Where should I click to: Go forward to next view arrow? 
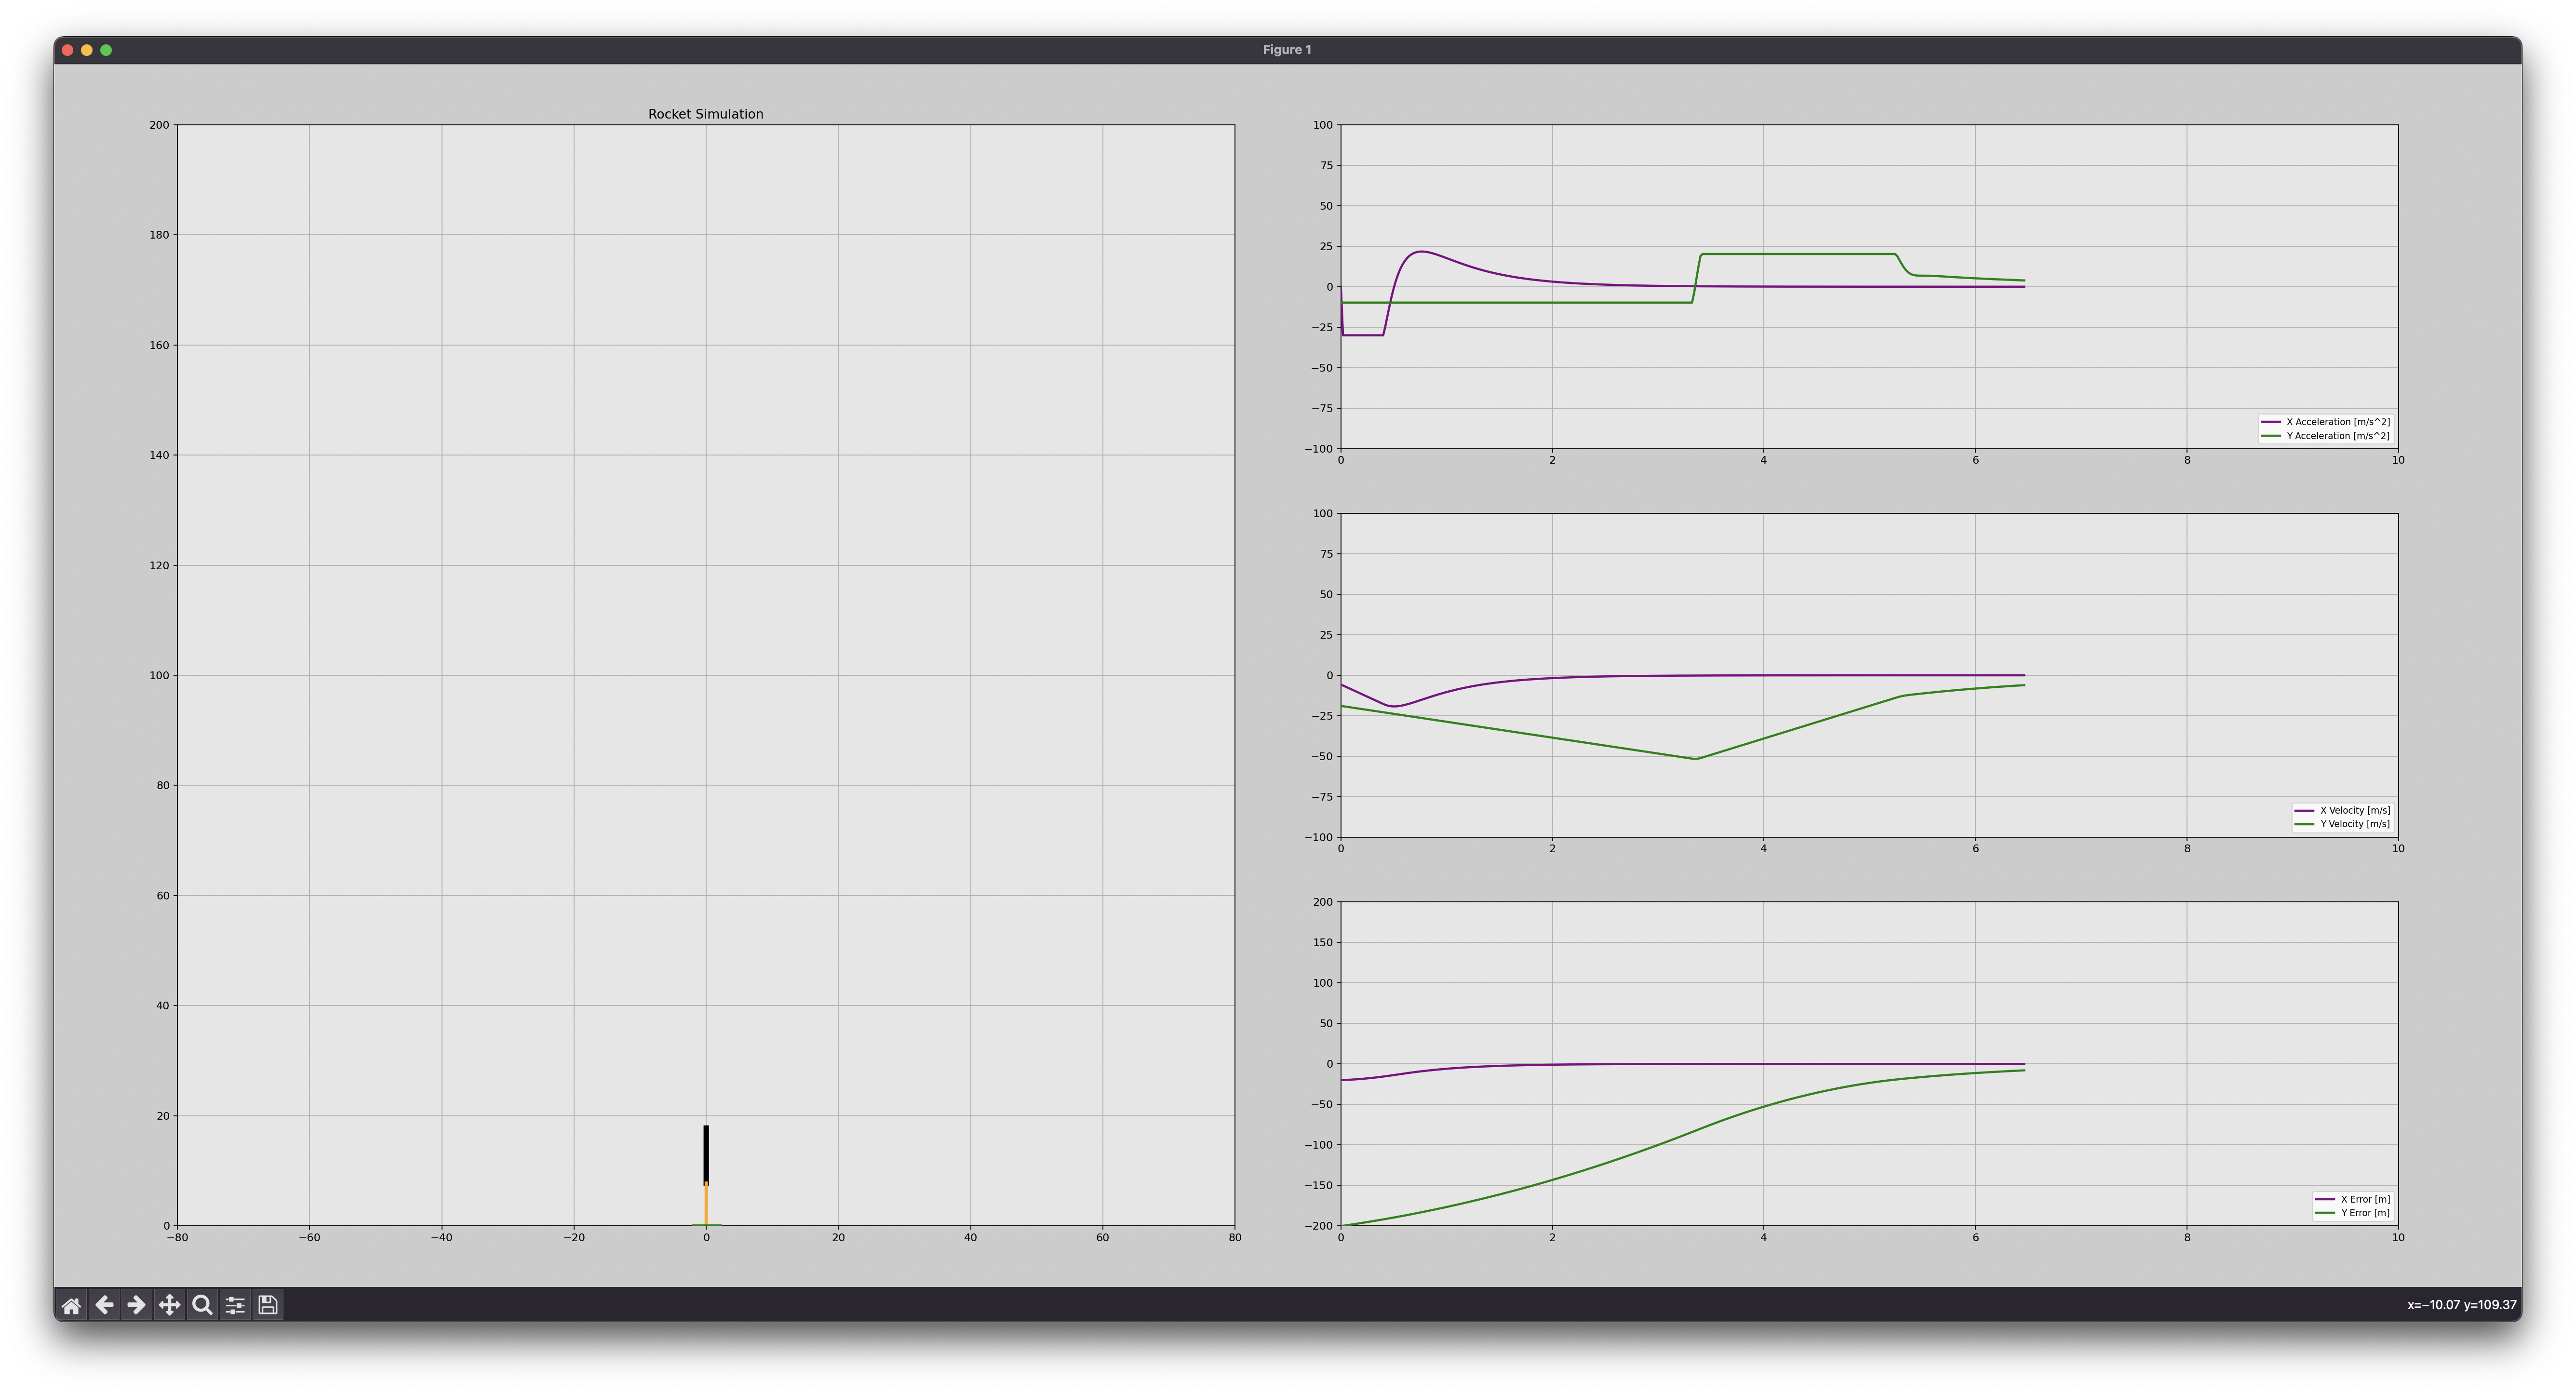click(x=137, y=1305)
